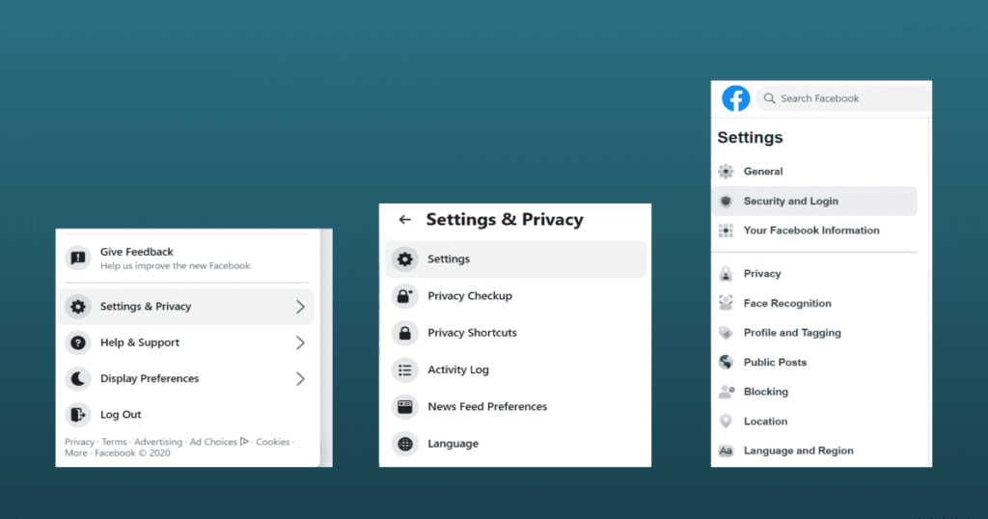Image resolution: width=988 pixels, height=519 pixels.
Task: Click the Ad Choices triangle icon in footer
Action: tap(244, 442)
